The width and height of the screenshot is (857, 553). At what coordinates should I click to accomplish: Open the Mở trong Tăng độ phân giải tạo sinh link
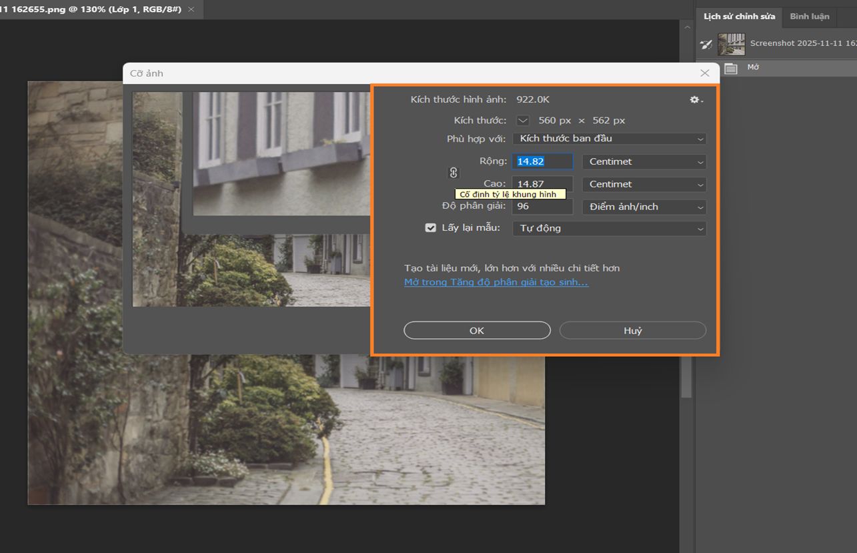(496, 282)
